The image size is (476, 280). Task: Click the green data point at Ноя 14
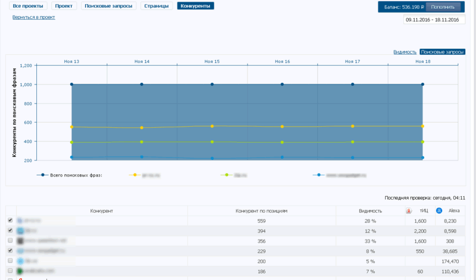(142, 141)
